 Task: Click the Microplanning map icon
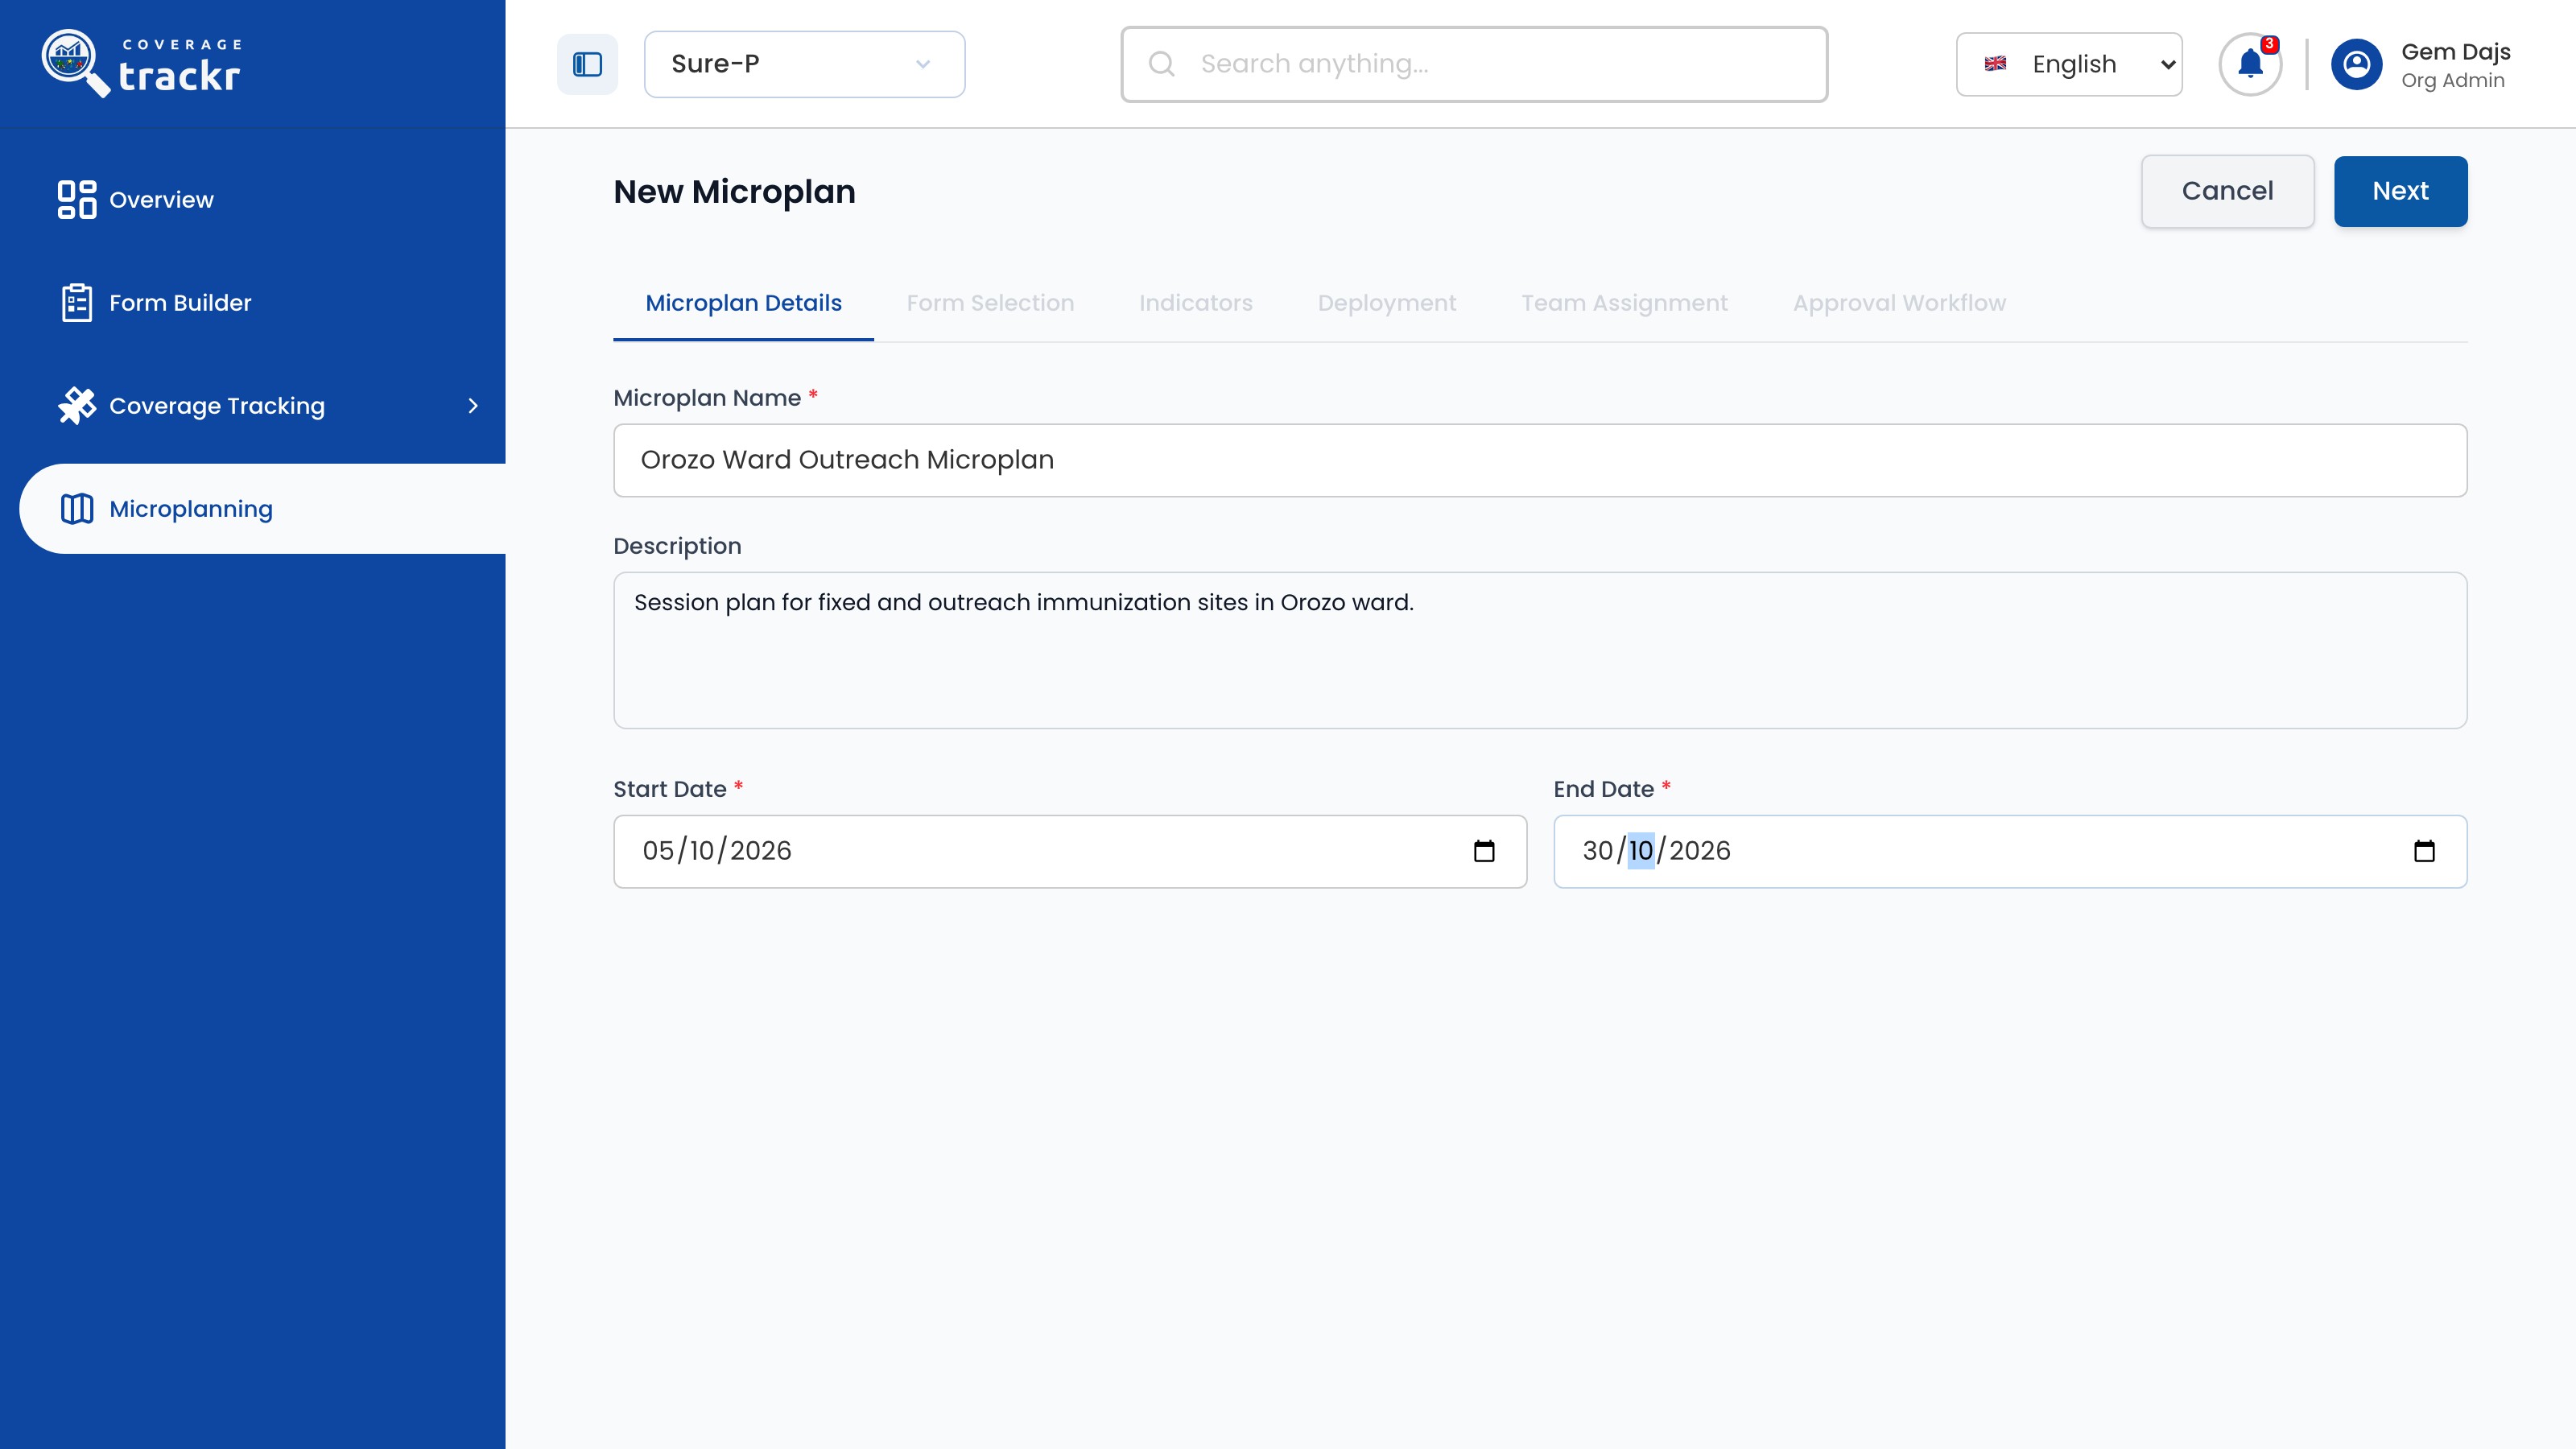click(x=77, y=509)
